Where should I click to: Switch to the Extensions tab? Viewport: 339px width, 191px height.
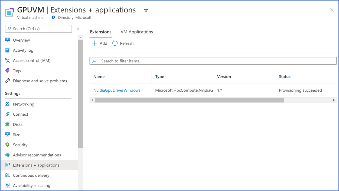101,32
